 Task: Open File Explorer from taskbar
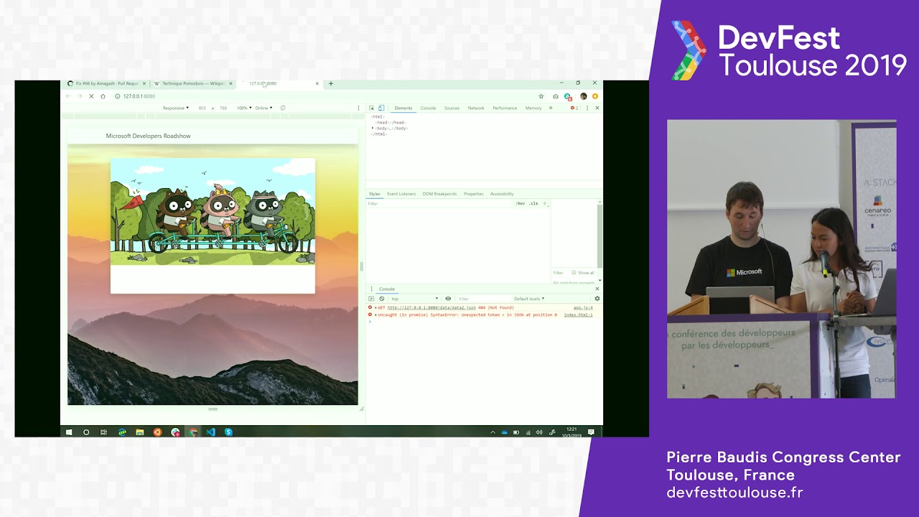pos(140,432)
